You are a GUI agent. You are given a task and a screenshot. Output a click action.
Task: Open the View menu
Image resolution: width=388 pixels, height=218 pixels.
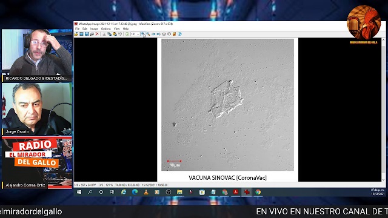pos(117,28)
